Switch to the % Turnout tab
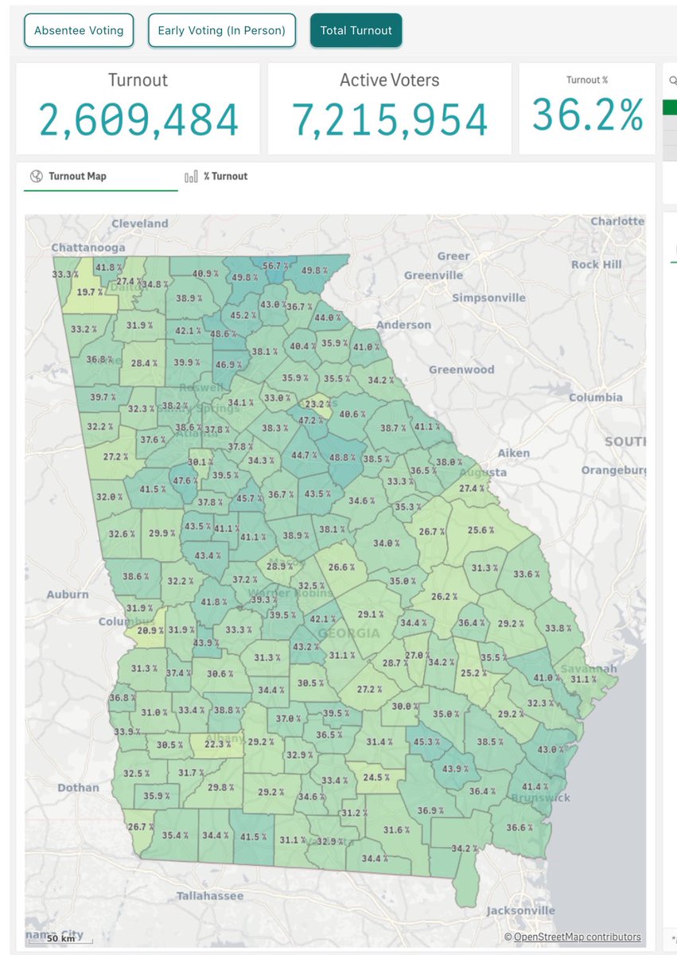This screenshot has width=677, height=955. coord(225,176)
